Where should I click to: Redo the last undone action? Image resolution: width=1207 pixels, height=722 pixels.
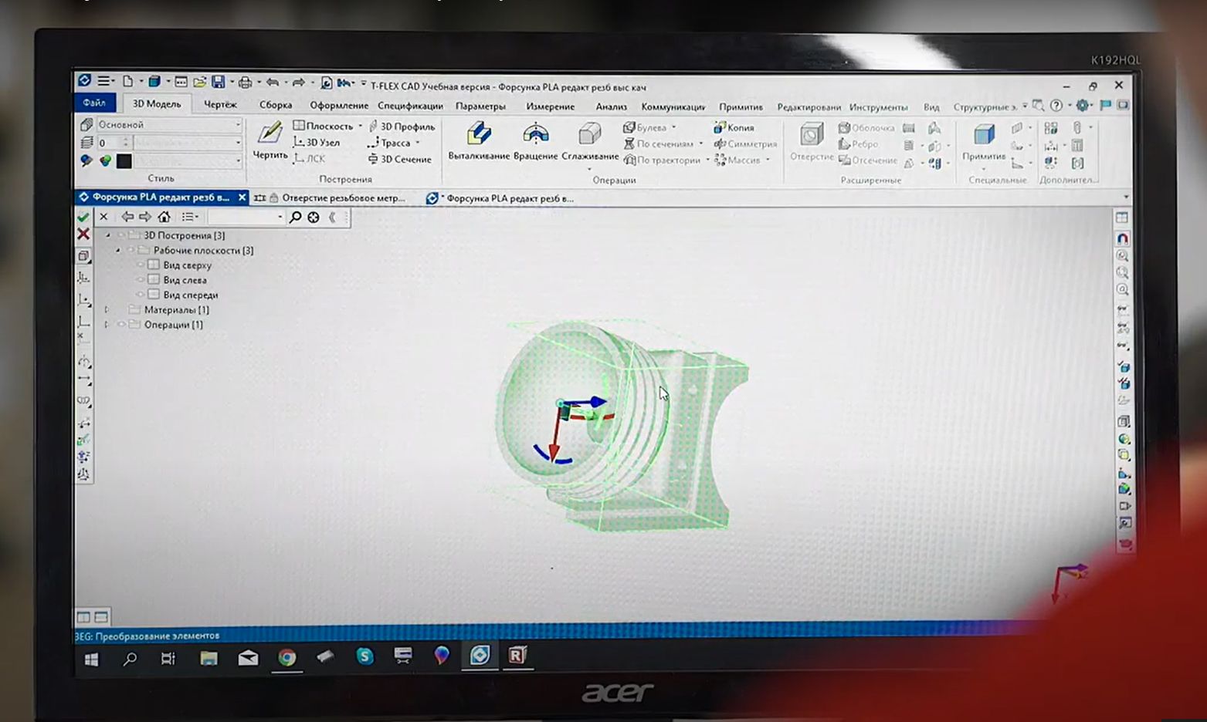[298, 83]
